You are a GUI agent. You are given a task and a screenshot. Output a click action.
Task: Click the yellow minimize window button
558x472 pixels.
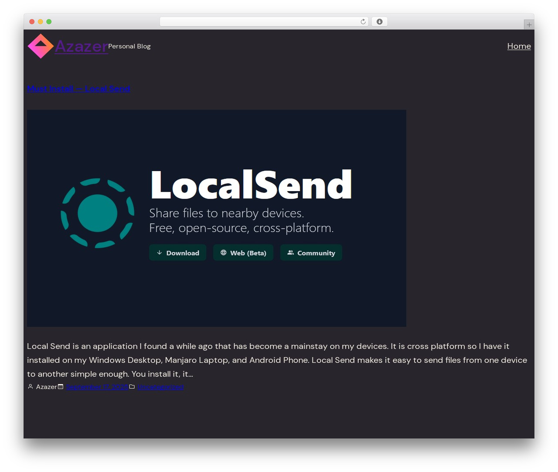40,22
